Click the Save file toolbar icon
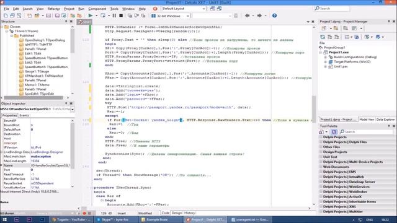 pyautogui.click(x=48, y=15)
